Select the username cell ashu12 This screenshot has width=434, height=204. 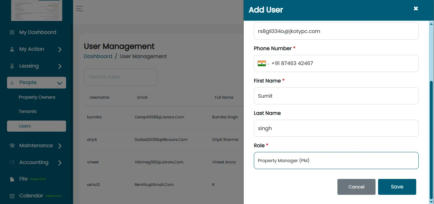coord(93,185)
